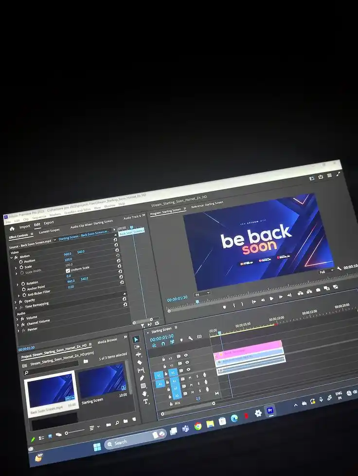Open Program monitor wrench settings
This screenshot has height=476, width=358.
pos(339,268)
